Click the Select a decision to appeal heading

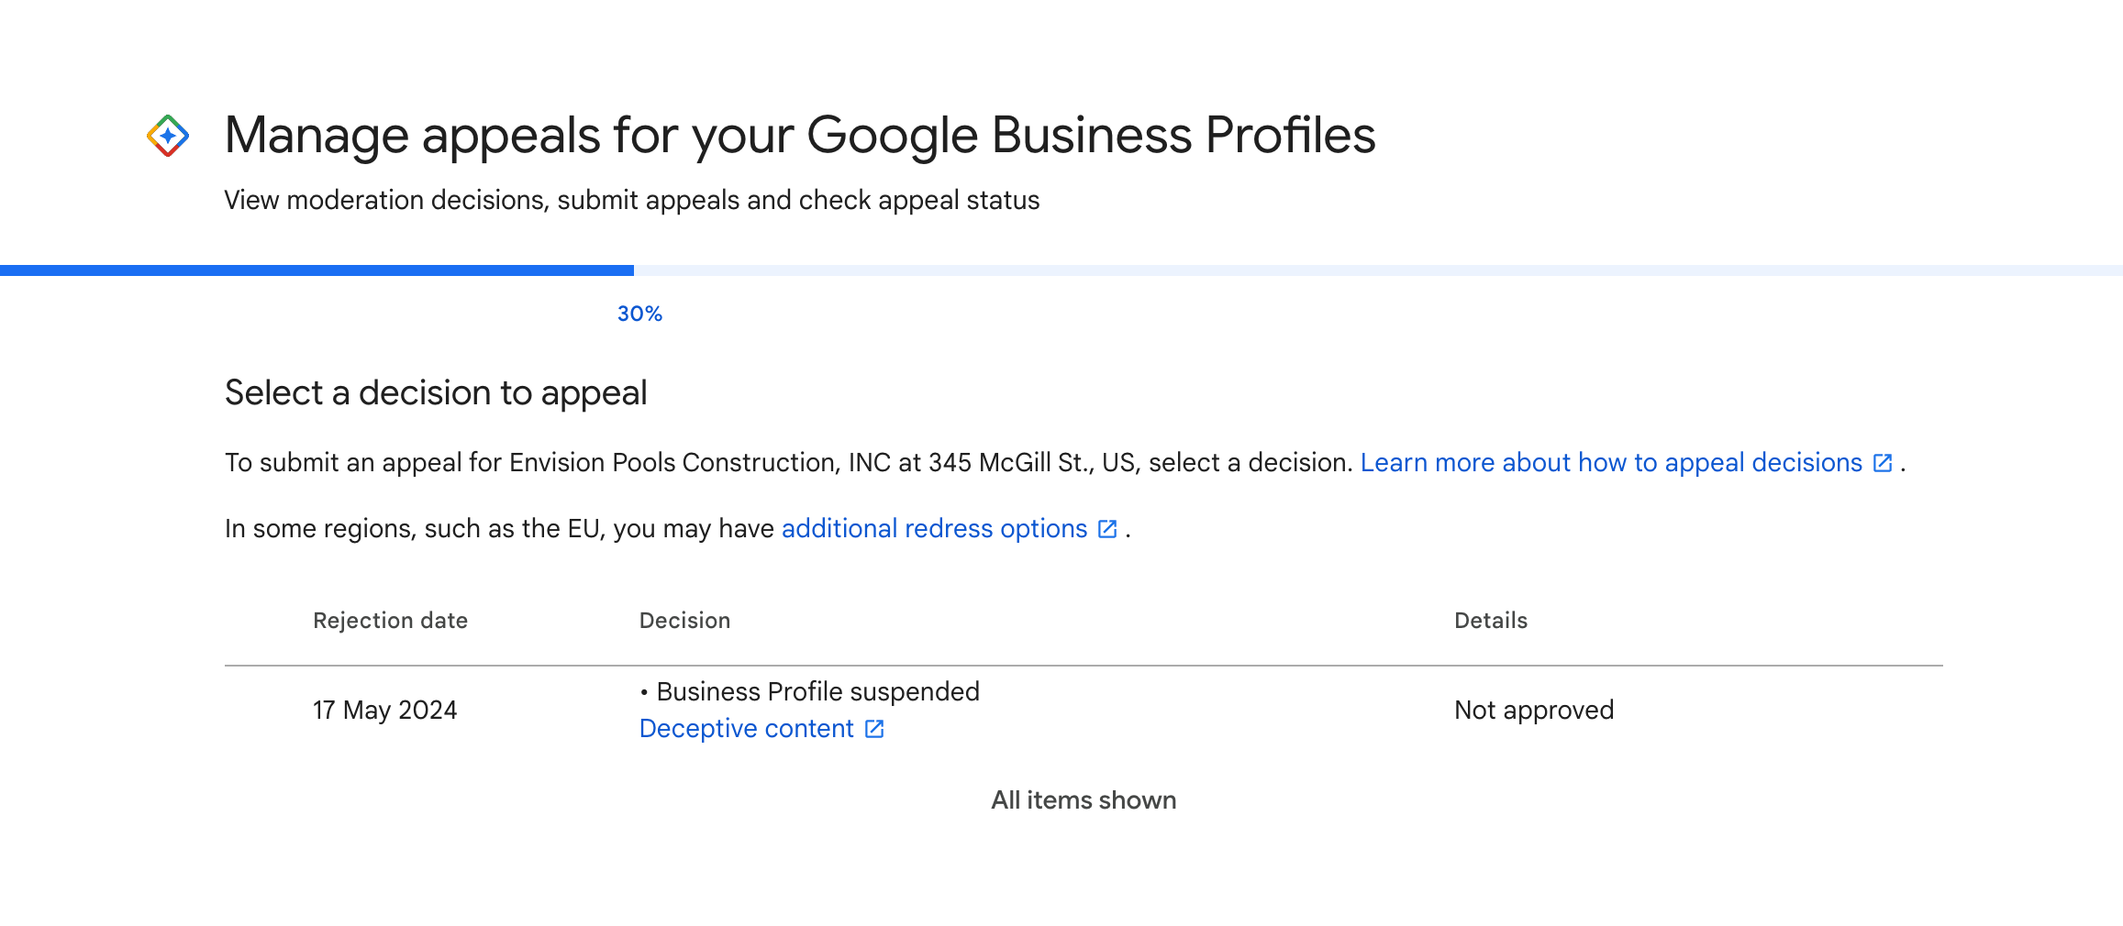[x=436, y=392]
